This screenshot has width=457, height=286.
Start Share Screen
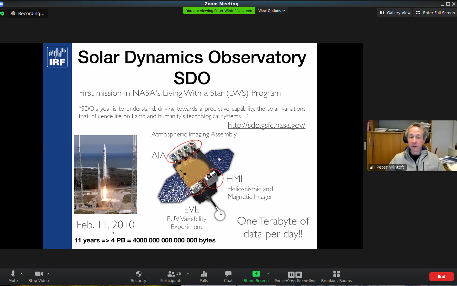pos(256,277)
